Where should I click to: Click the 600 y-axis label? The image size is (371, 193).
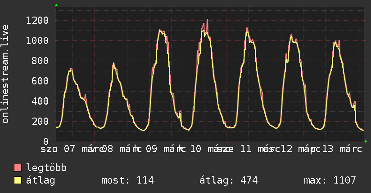40,81
